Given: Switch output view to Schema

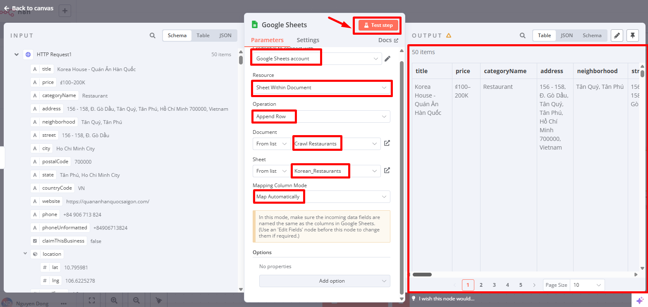Looking at the screenshot, I should pyautogui.click(x=592, y=36).
